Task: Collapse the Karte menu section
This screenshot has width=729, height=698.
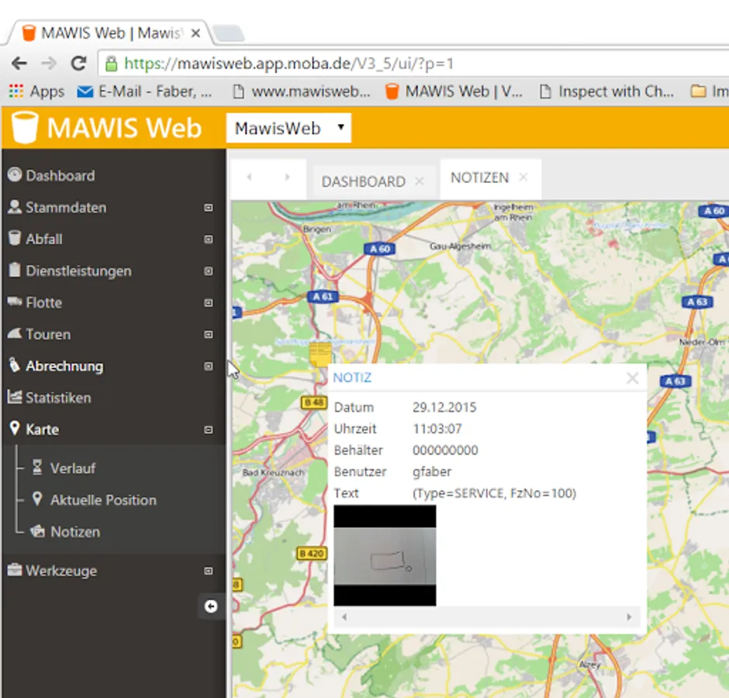Action: (209, 430)
